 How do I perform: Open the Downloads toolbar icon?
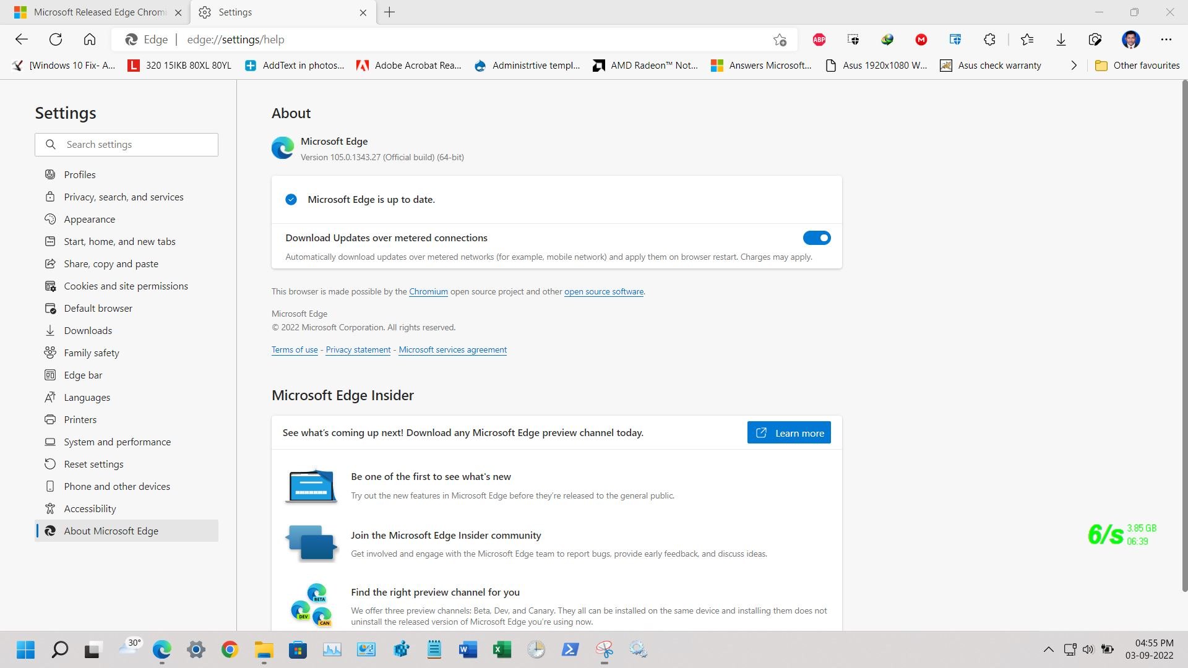pos(1061,40)
